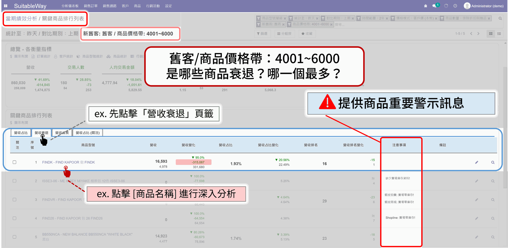Open product ISSE3-06 ISSEY MIYAKE link

tap(83, 181)
